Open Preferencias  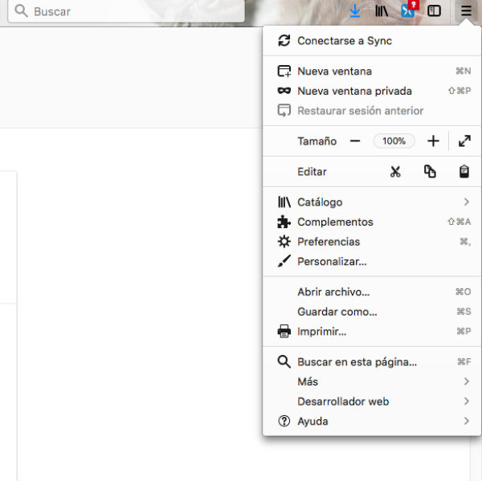click(372, 242)
